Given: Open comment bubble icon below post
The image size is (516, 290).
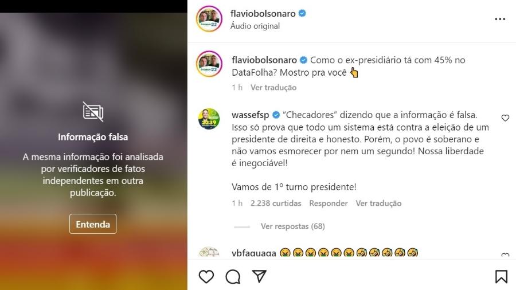Looking at the screenshot, I should 233,276.
